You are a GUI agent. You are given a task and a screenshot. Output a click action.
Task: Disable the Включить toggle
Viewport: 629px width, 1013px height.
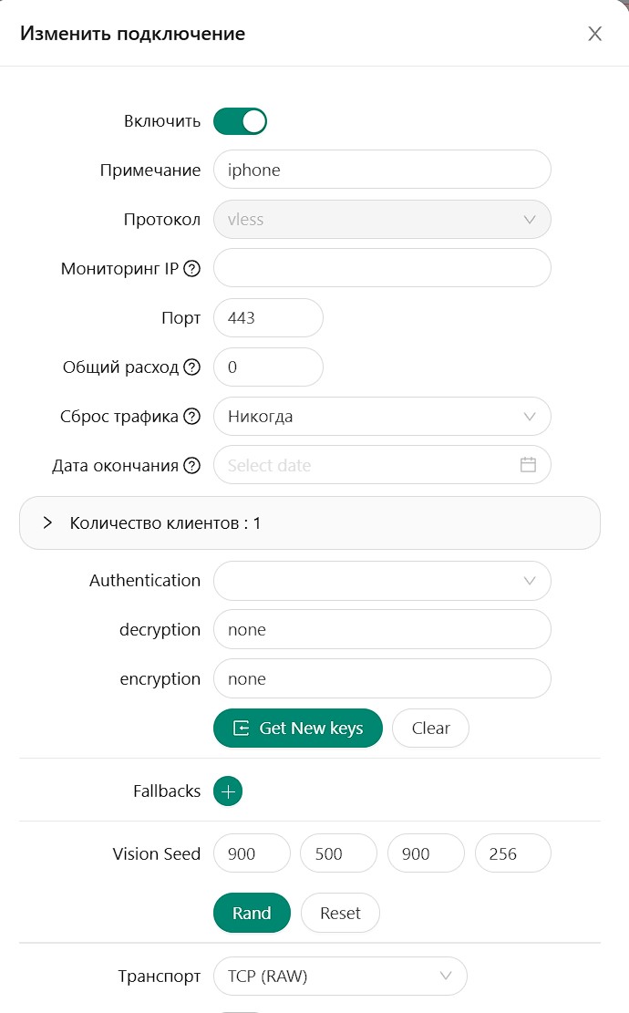pos(240,120)
